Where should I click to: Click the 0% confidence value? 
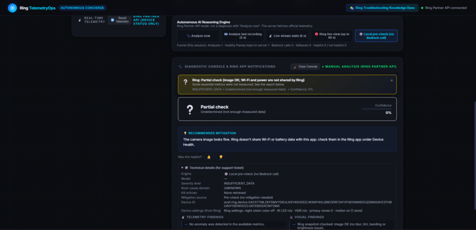click(388, 113)
